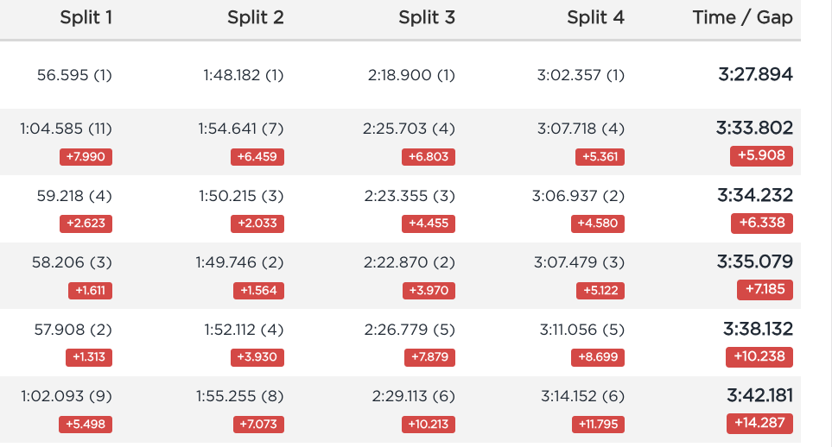832x447 pixels.
Task: Select split time 1:48.182 (1)
Action: point(244,75)
